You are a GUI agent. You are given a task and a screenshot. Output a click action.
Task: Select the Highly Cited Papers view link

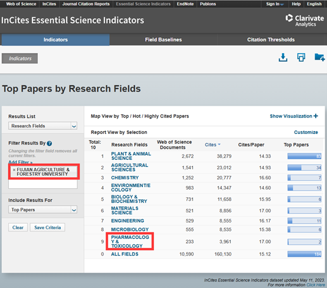(166, 116)
